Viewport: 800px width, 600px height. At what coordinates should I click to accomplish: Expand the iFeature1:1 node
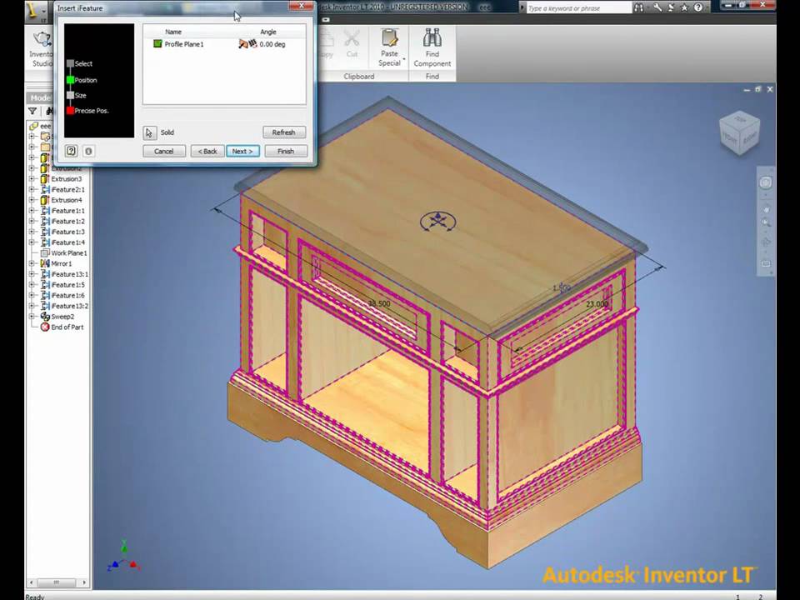click(x=32, y=211)
